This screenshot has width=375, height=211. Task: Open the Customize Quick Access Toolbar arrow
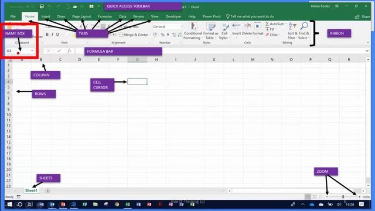point(98,6)
